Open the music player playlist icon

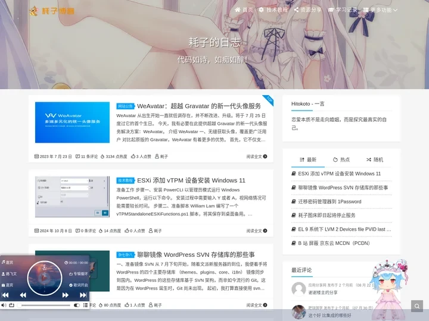tap(85, 305)
